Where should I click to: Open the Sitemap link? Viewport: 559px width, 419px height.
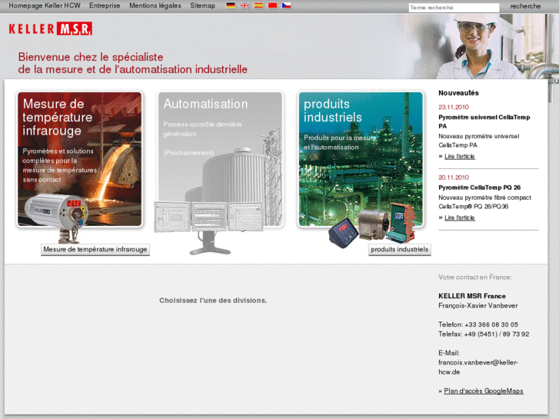pos(202,5)
